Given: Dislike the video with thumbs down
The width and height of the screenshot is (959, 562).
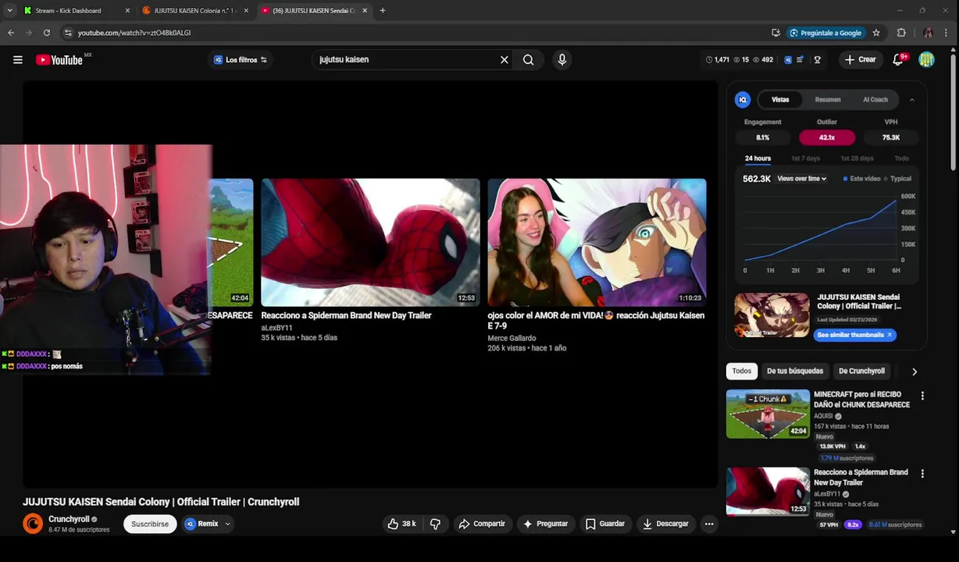Looking at the screenshot, I should 436,524.
